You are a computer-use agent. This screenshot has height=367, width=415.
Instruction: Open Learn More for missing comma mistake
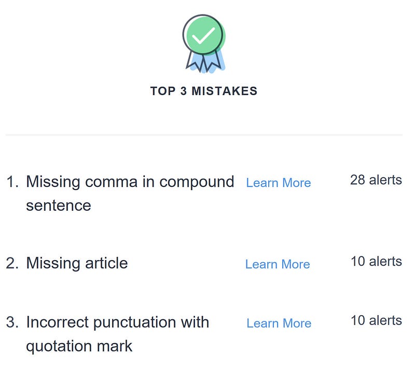(x=278, y=183)
